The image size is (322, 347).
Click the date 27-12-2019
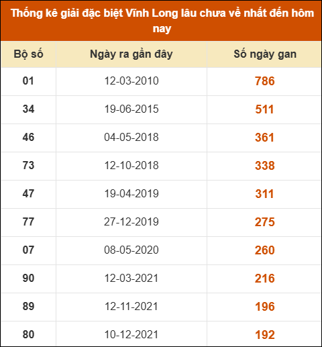(x=131, y=221)
